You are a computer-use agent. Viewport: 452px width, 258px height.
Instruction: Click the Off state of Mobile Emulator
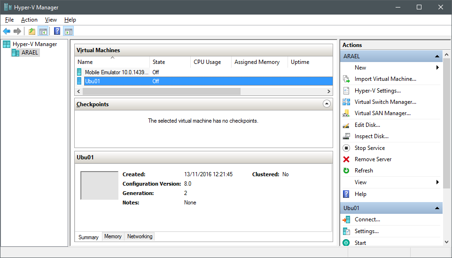click(156, 72)
